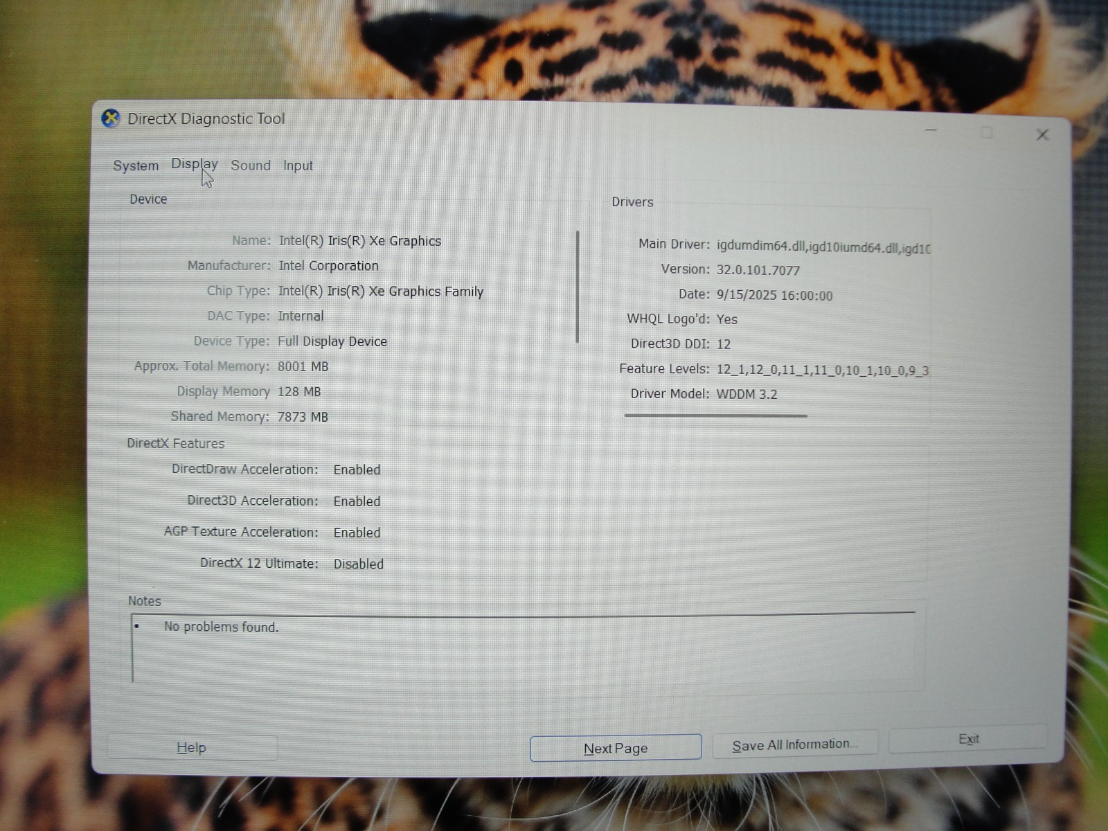Click AGP Texture Acceleration 'Enabled' value
1108x831 pixels.
[x=357, y=533]
